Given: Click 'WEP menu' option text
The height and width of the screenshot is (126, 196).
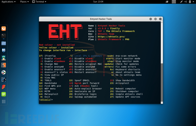Looking at the screenshot, I should click(50, 89).
